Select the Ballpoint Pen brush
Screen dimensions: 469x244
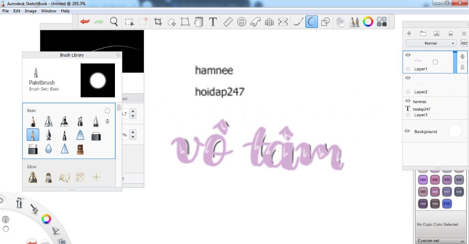pos(96,122)
